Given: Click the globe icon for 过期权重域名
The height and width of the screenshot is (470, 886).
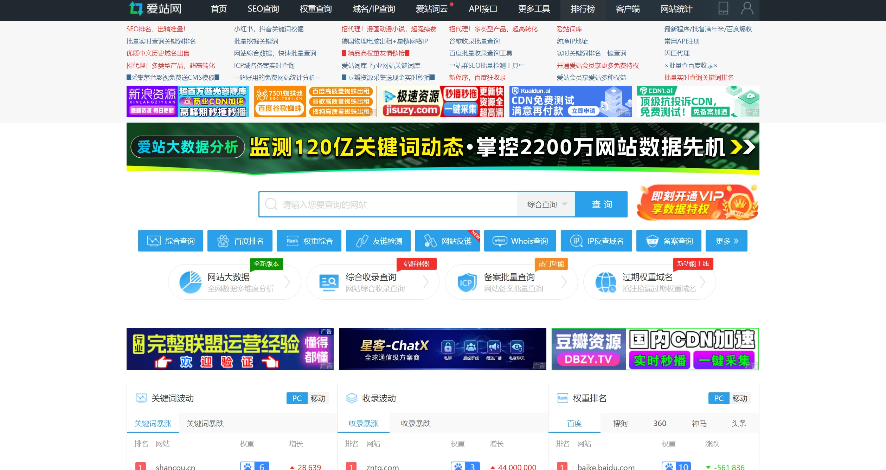Looking at the screenshot, I should click(x=605, y=282).
